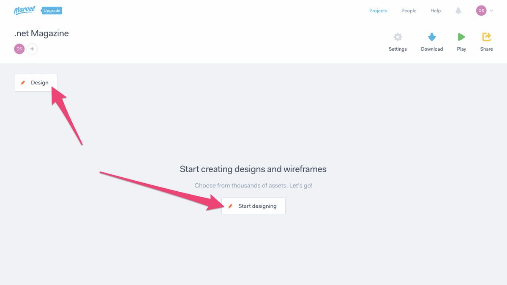Open the People page
The image size is (507, 285).
coord(409,11)
